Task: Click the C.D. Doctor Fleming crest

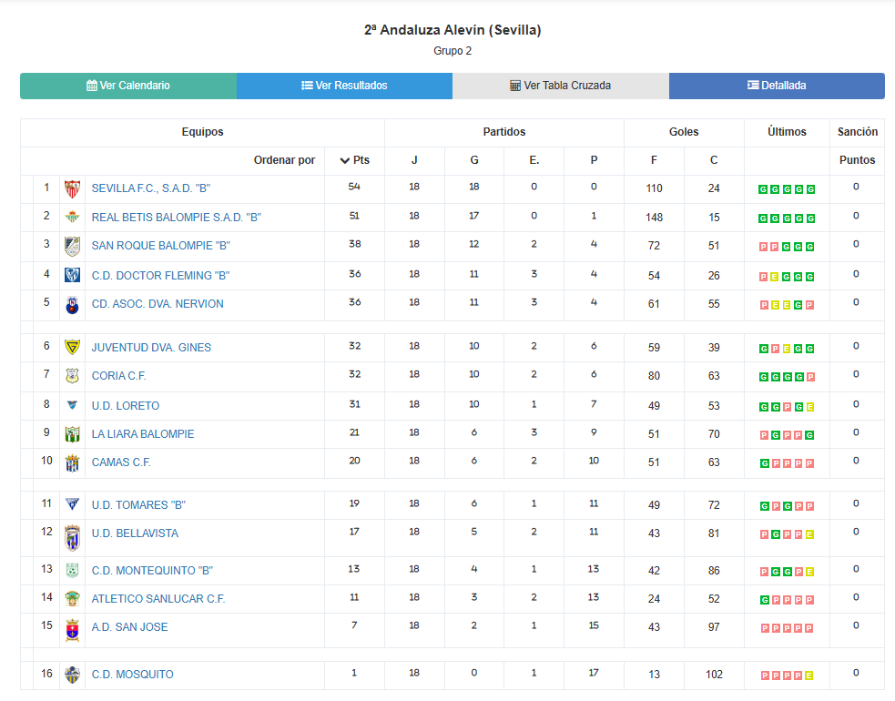Action: tap(72, 275)
